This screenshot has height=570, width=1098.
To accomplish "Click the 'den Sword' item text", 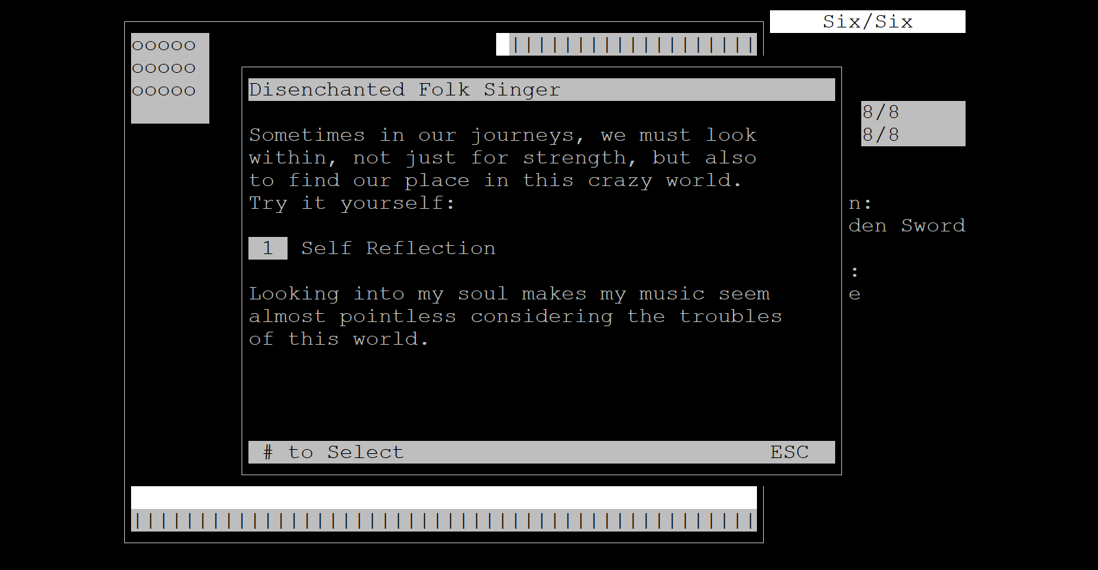I will click(x=907, y=225).
